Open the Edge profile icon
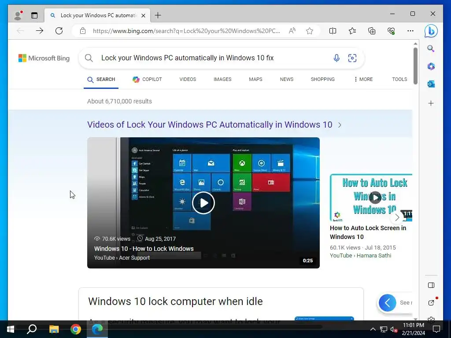Viewport: 451px width, 338px height. [x=18, y=15]
